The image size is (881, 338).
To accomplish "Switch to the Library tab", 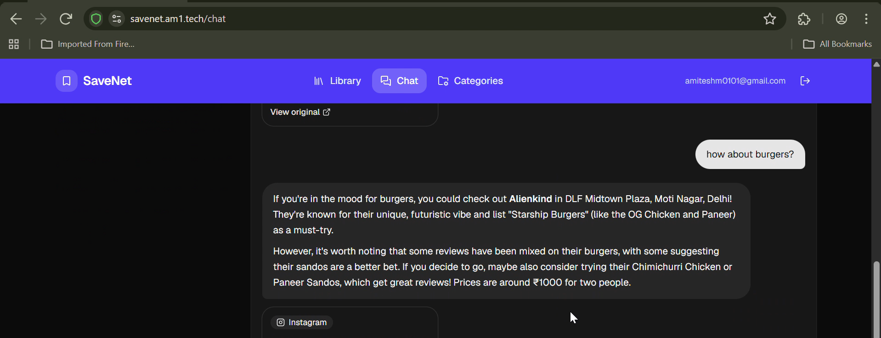I will tap(337, 81).
